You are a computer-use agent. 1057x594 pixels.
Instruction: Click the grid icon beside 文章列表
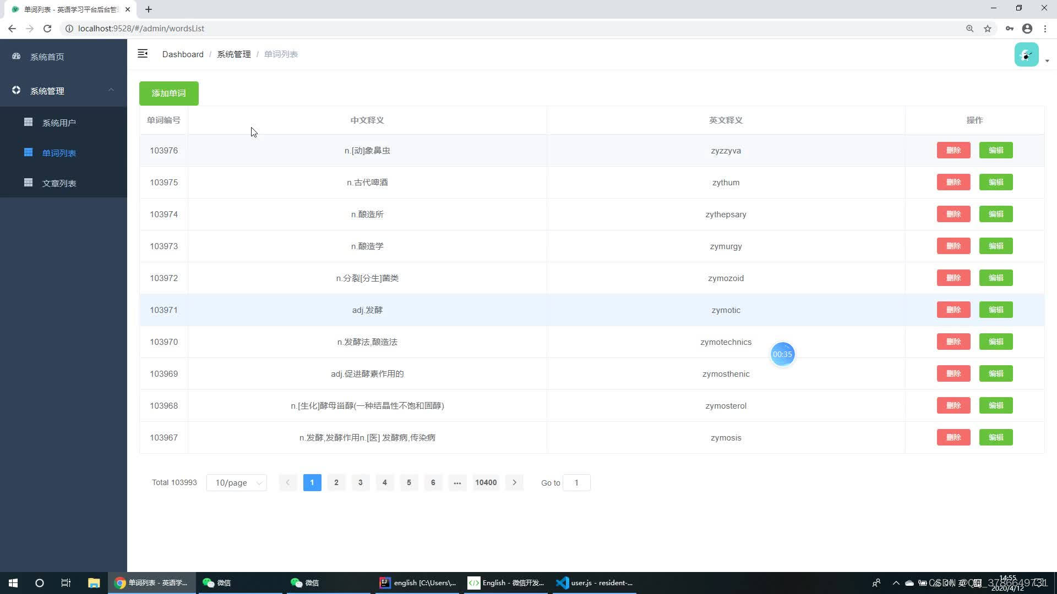28,183
